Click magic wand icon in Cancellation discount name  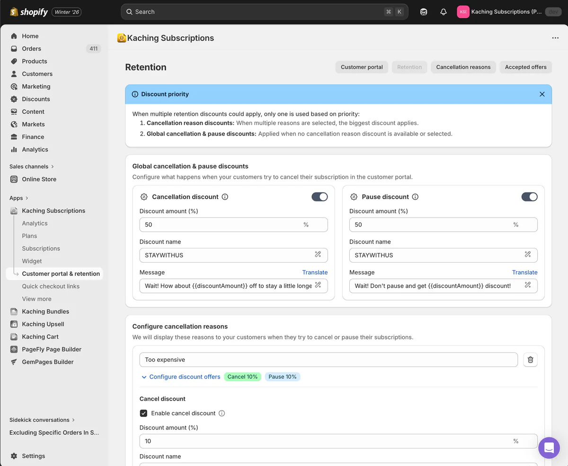318,255
